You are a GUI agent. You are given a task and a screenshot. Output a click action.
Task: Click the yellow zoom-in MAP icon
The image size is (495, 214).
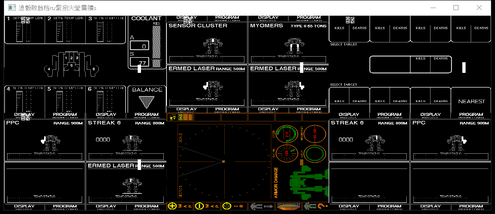[x=172, y=206]
